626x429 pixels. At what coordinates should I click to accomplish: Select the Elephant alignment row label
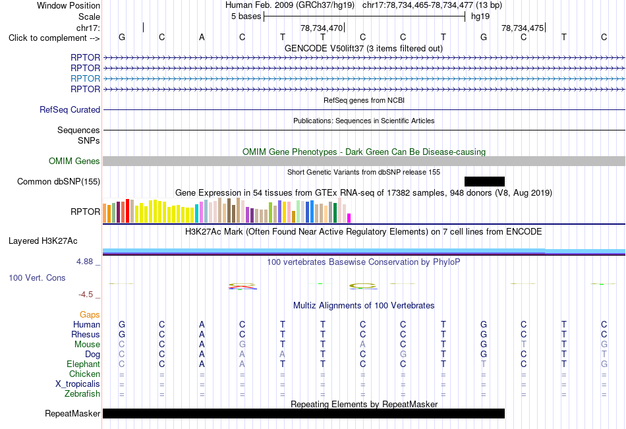tap(83, 364)
